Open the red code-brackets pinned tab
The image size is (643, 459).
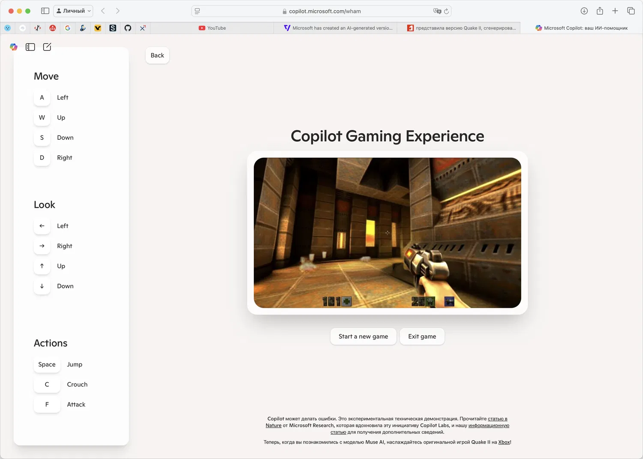[38, 28]
